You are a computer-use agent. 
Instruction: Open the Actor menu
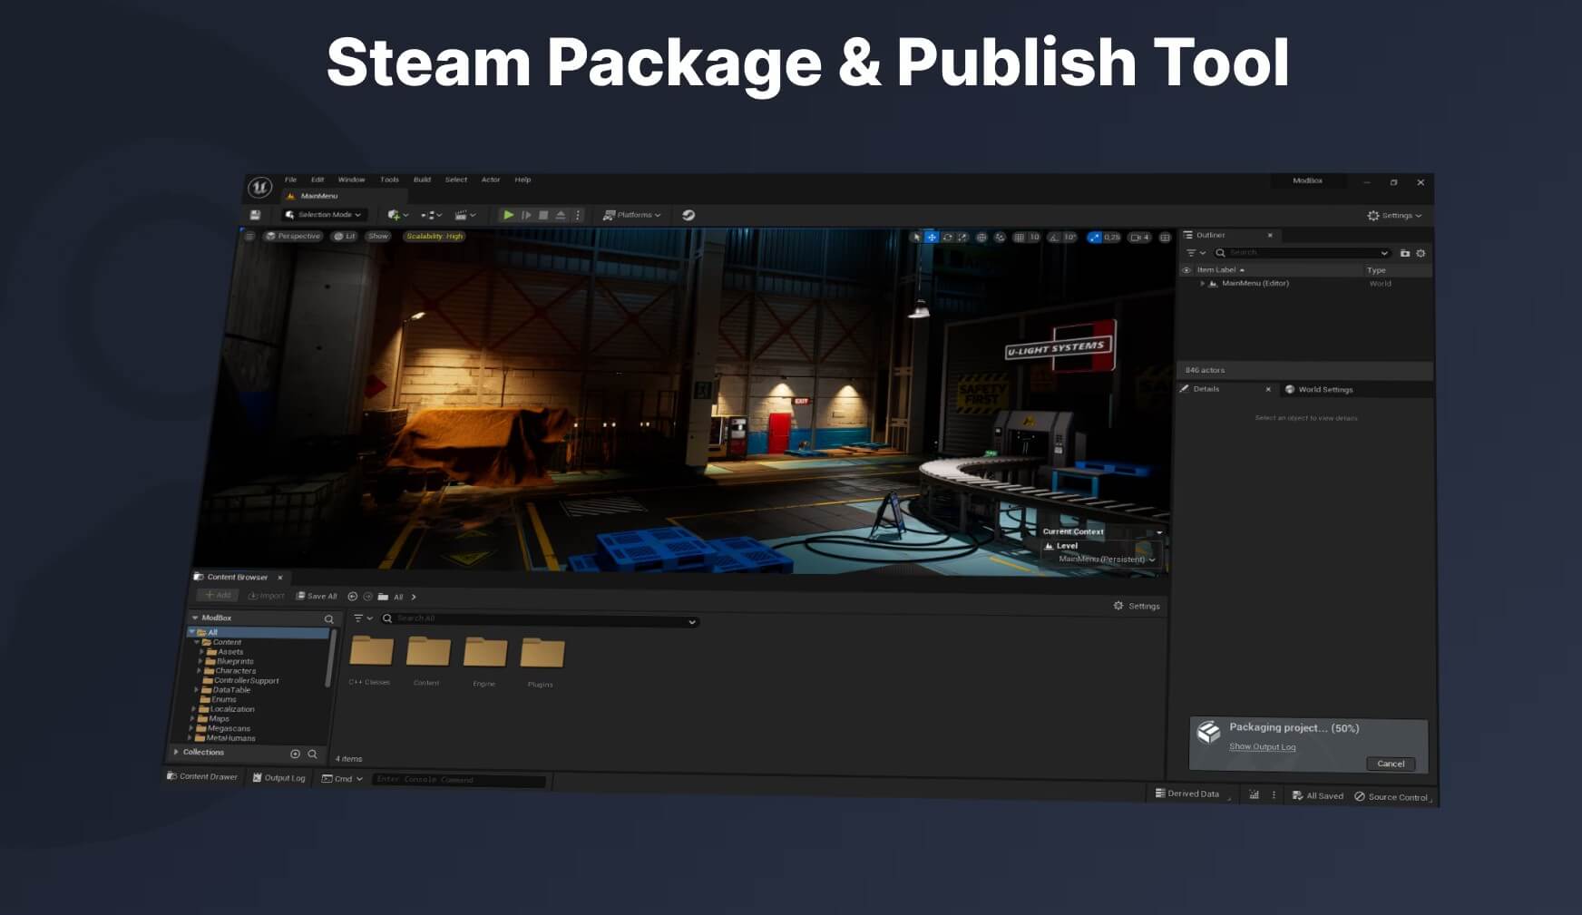[x=491, y=180]
